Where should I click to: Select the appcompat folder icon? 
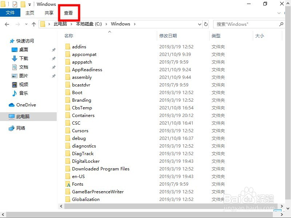(68, 54)
